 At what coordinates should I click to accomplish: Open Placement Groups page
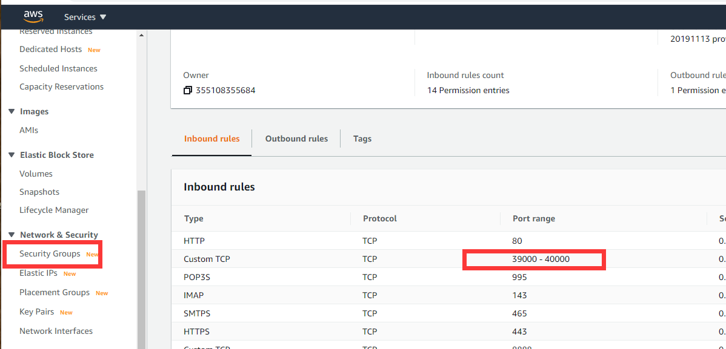point(54,292)
